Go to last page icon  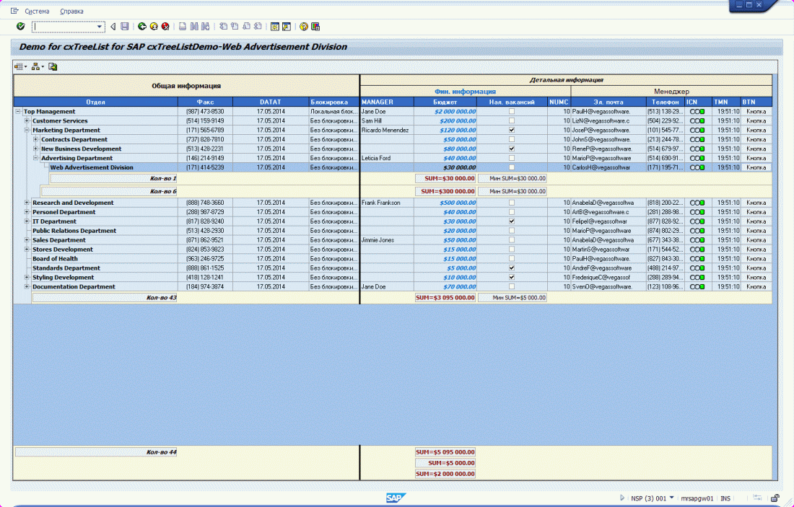[x=258, y=26]
